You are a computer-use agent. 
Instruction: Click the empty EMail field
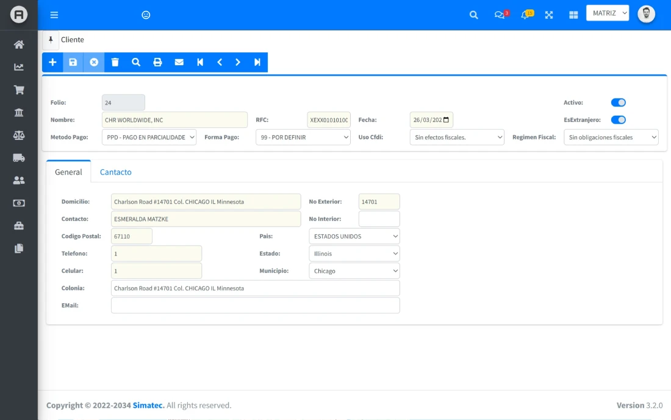point(256,306)
